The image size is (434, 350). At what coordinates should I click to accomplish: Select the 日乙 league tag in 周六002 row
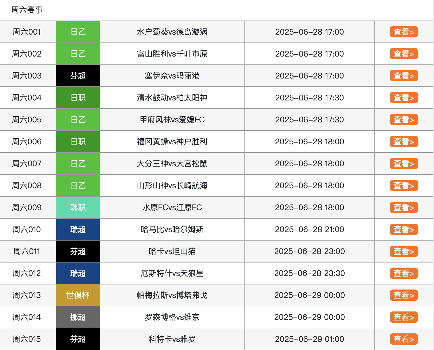[x=78, y=54]
